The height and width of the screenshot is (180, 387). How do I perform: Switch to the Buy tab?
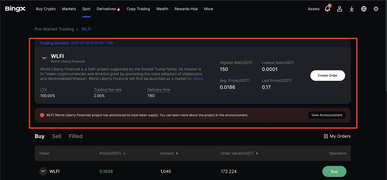click(x=40, y=136)
